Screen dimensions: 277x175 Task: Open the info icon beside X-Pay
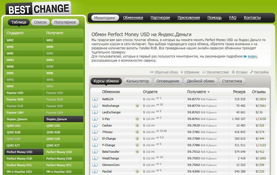tap(95, 119)
